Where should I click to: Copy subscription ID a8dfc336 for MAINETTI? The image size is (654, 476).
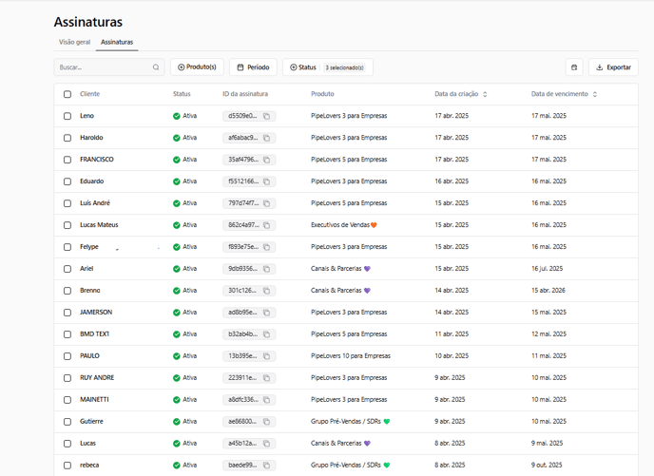pos(266,400)
